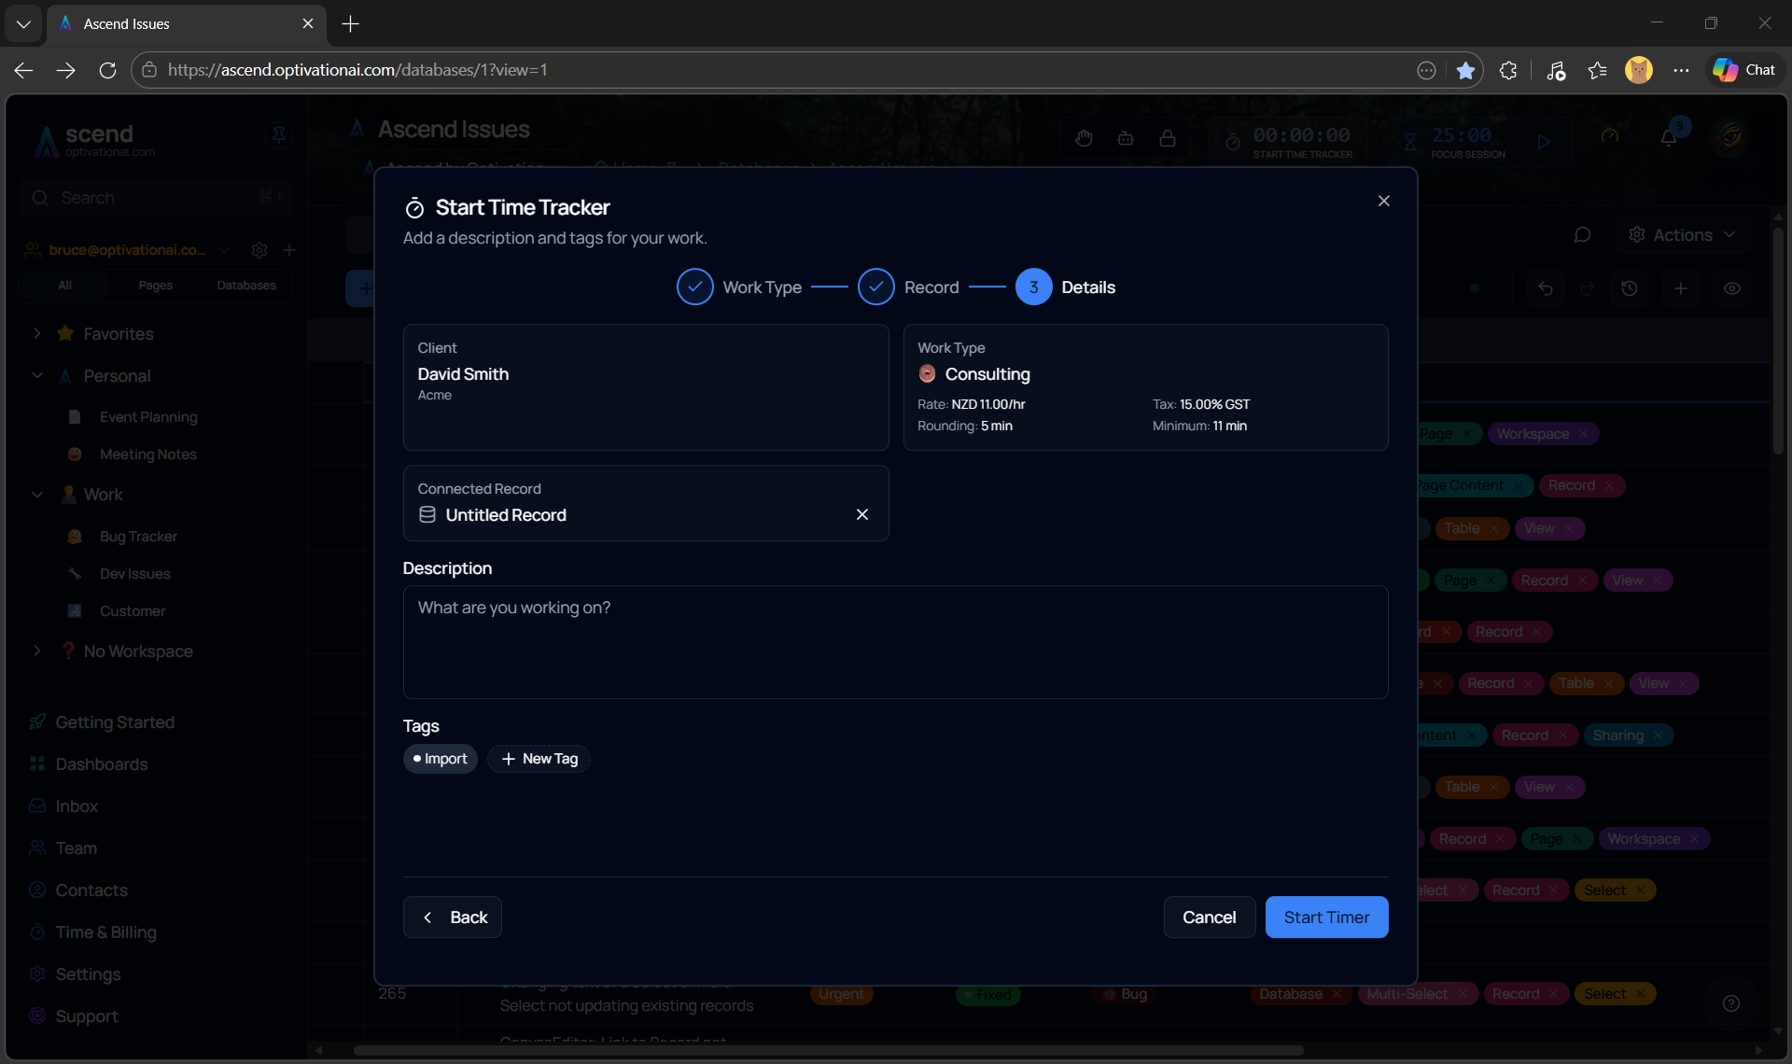Switch to the Pages tab
The height and width of the screenshot is (1064, 1792).
(x=155, y=286)
